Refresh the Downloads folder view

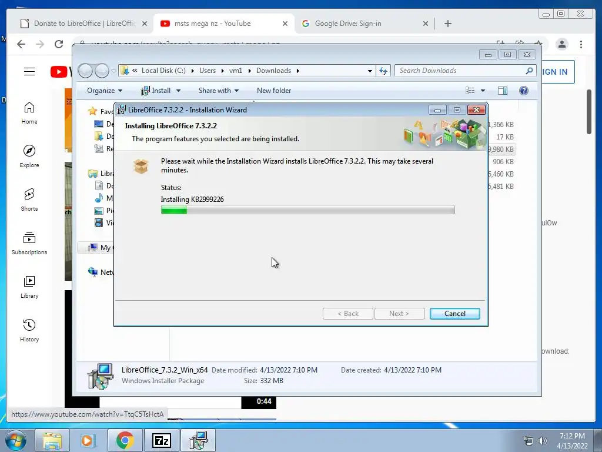pyautogui.click(x=383, y=71)
